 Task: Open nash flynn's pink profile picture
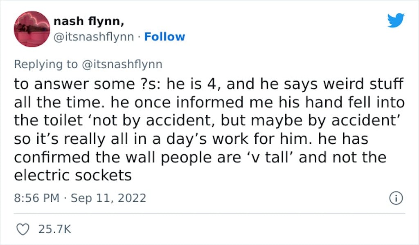32,29
